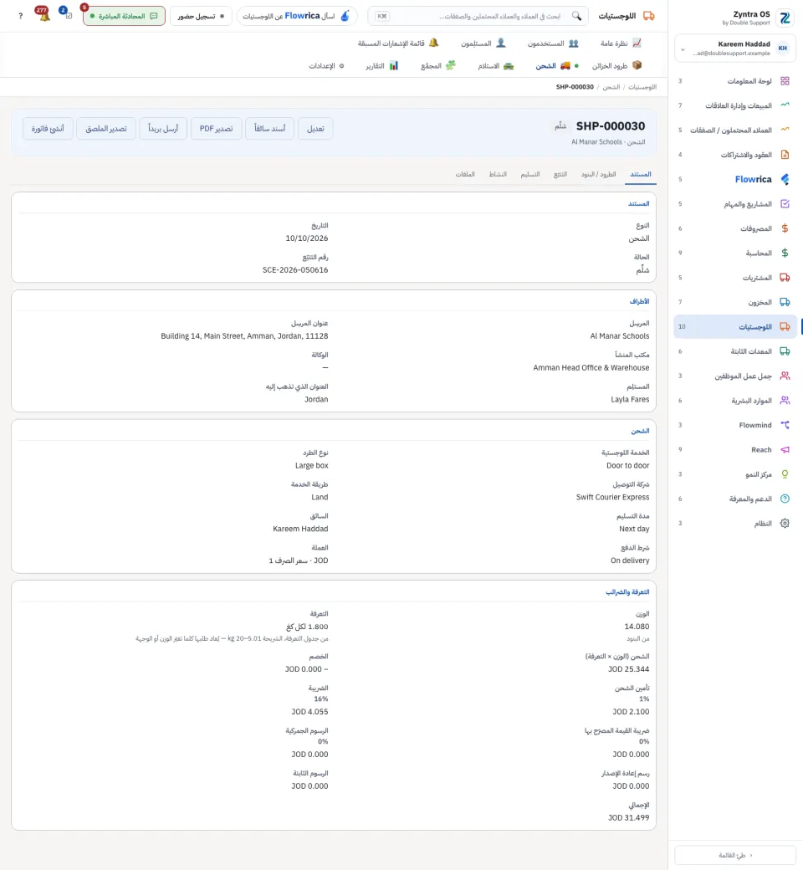This screenshot has height=870, width=803.
Task: Click the search magnifier icon
Action: coord(576,16)
